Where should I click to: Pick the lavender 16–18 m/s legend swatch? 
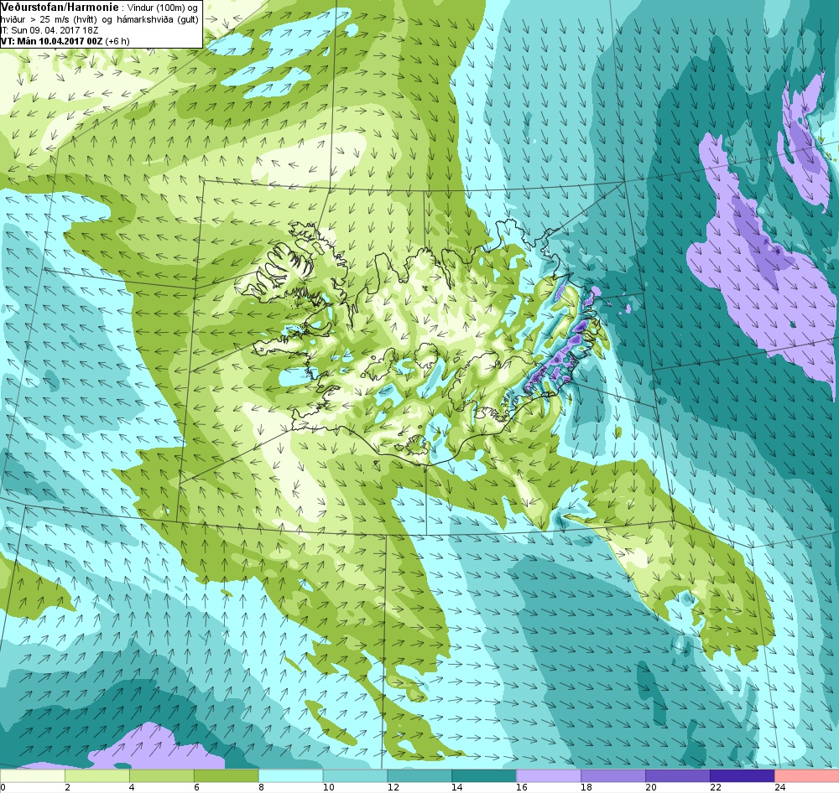pyautogui.click(x=549, y=775)
